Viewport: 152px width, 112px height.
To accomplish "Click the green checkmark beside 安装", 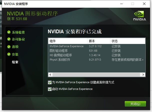I will point(9,54).
